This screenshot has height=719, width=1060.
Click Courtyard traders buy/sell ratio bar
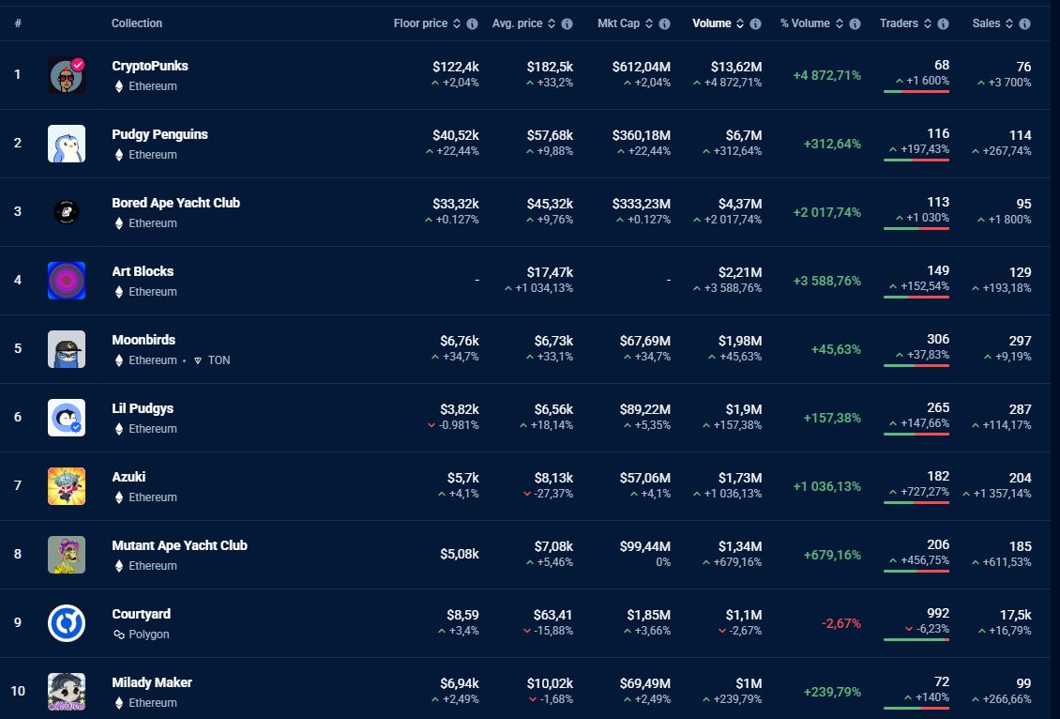pyautogui.click(x=916, y=639)
